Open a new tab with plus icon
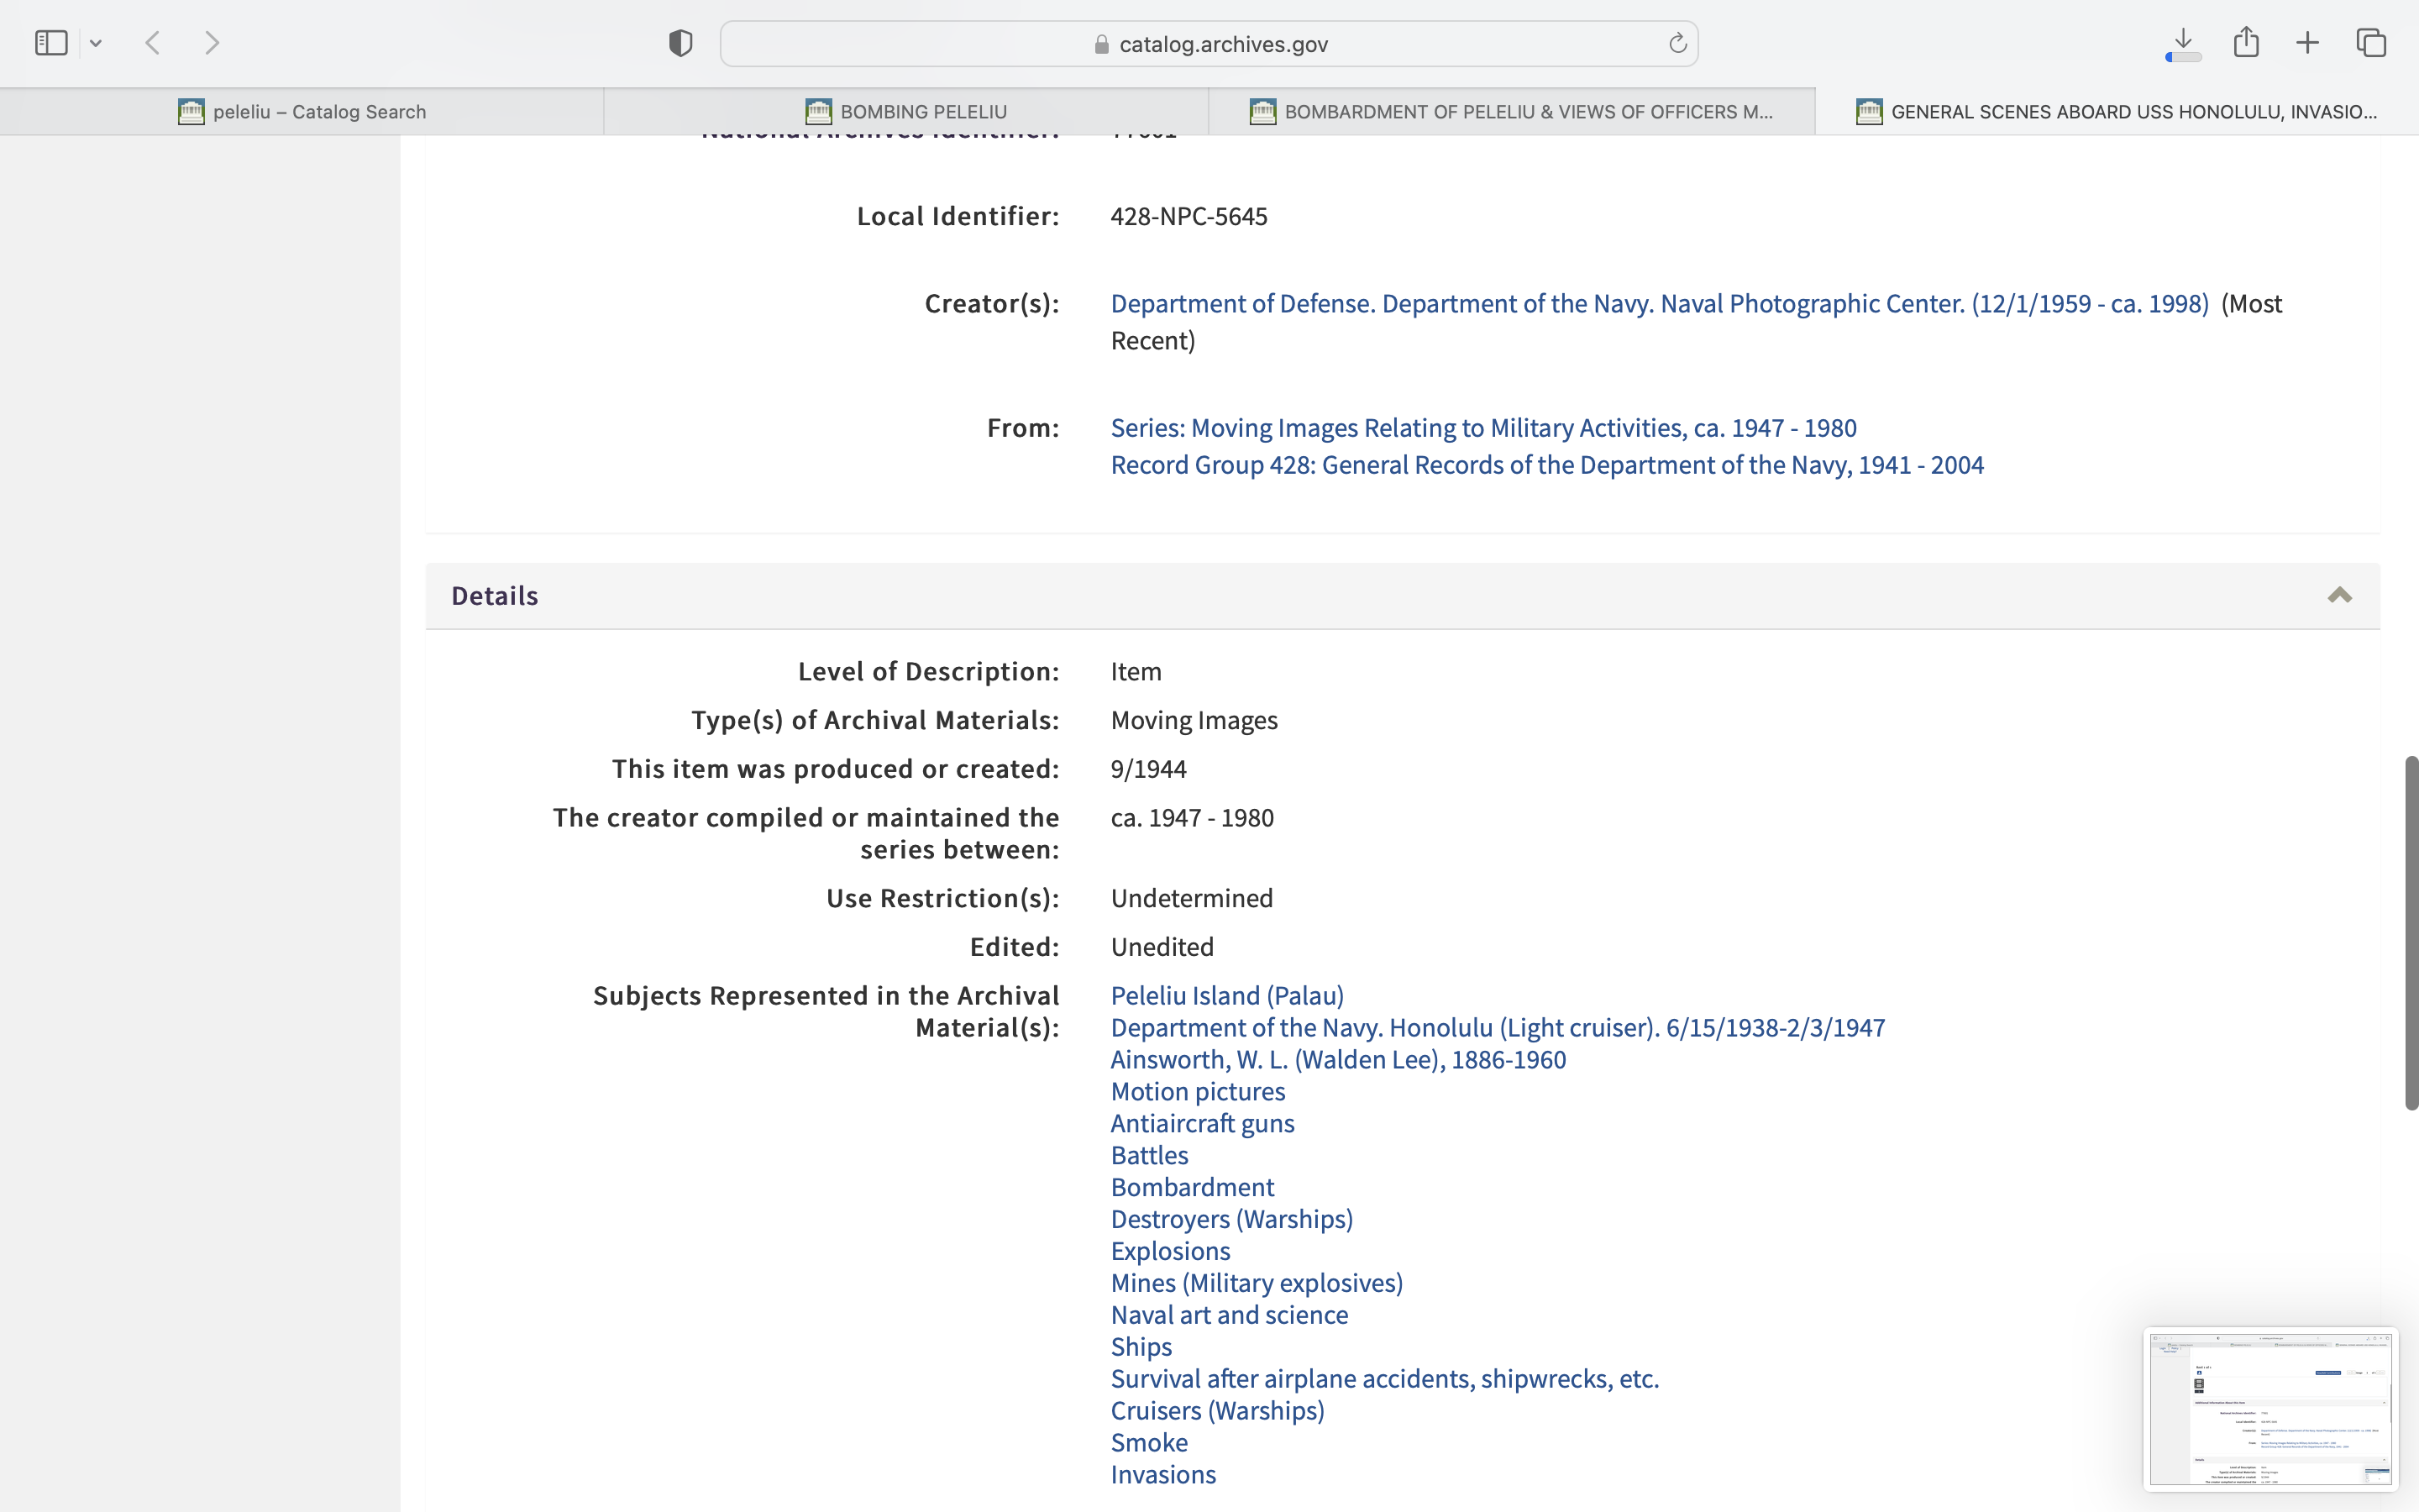The image size is (2419, 1512). click(2308, 43)
